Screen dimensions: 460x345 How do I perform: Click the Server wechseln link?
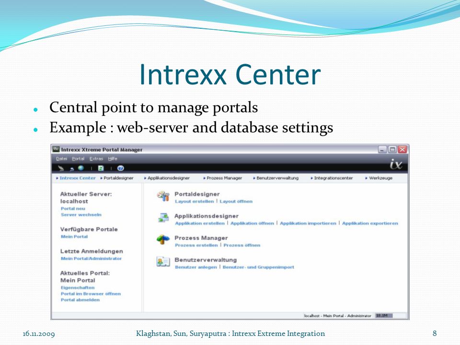tap(81, 215)
